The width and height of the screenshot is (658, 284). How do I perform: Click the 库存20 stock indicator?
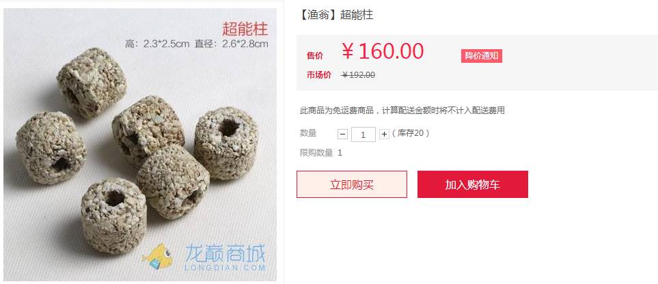tap(411, 133)
